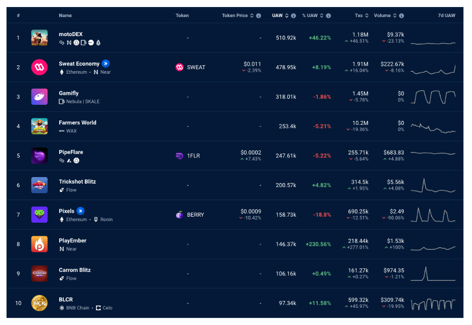Click the Name column header
472x325 pixels.
coord(65,16)
